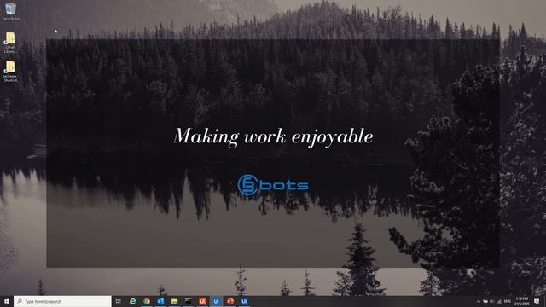The height and width of the screenshot is (307, 546).
Task: Open the volume control in the tray
Action: pos(491,301)
